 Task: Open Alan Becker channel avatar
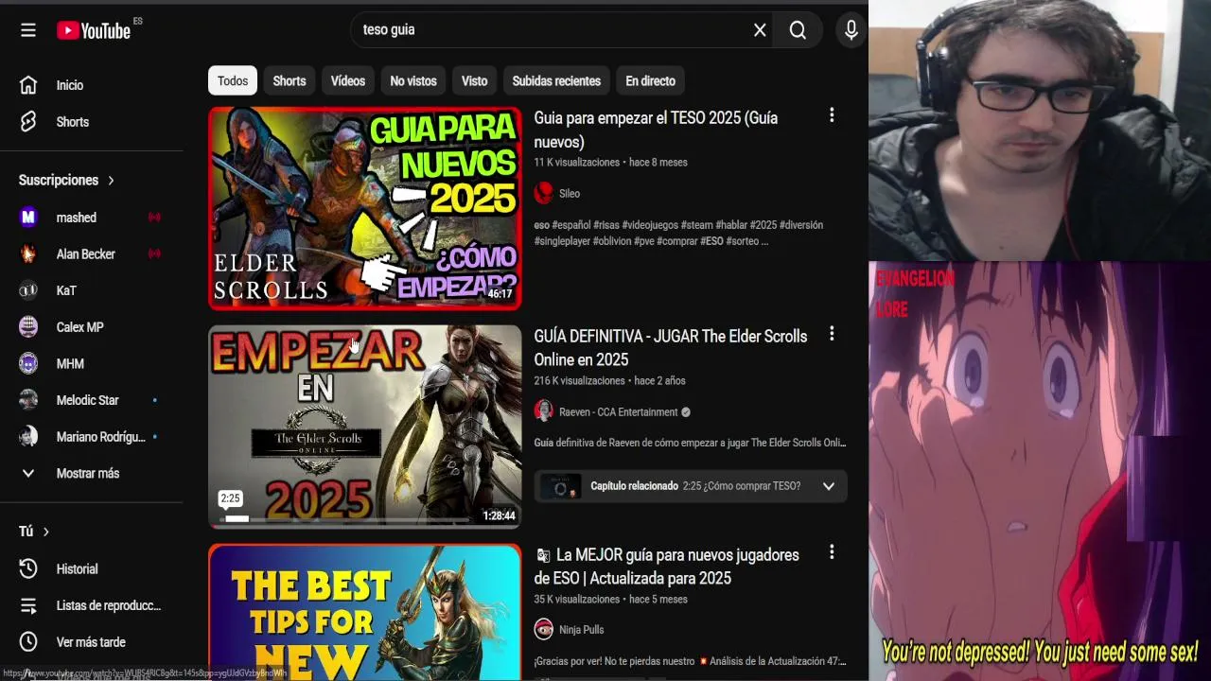(x=28, y=254)
